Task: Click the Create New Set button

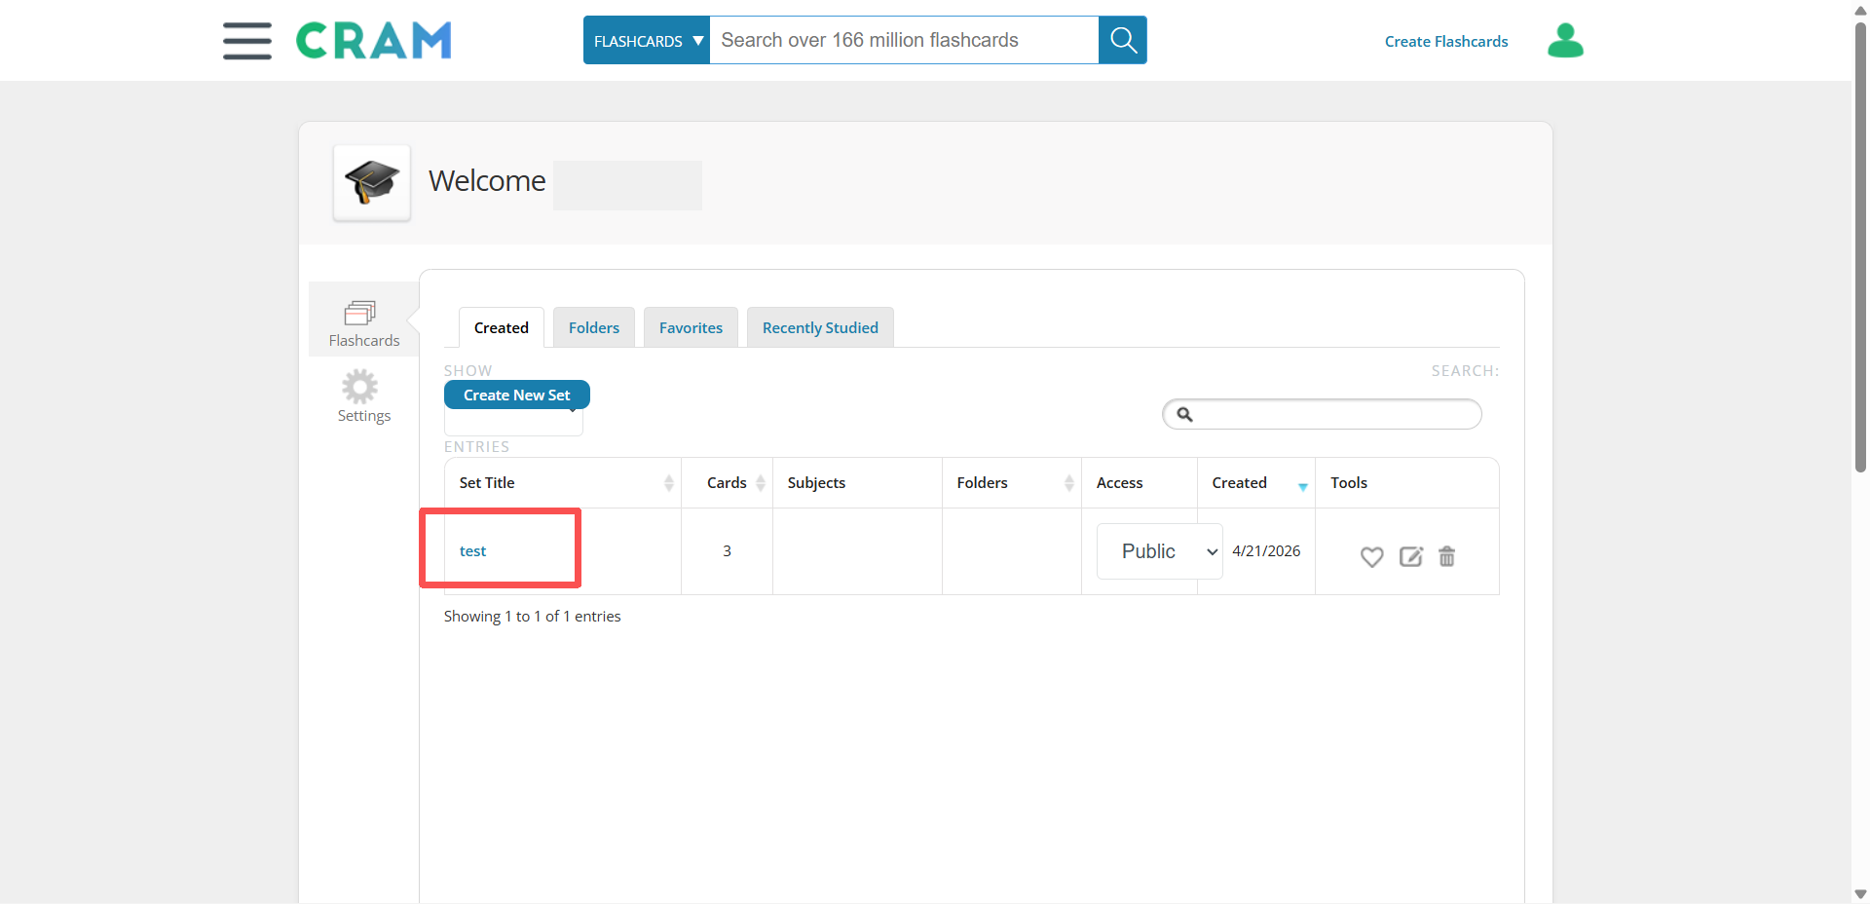Action: click(x=516, y=395)
